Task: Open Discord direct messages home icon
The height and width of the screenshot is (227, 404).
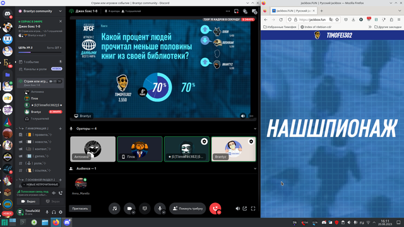Action: (x=8, y=14)
